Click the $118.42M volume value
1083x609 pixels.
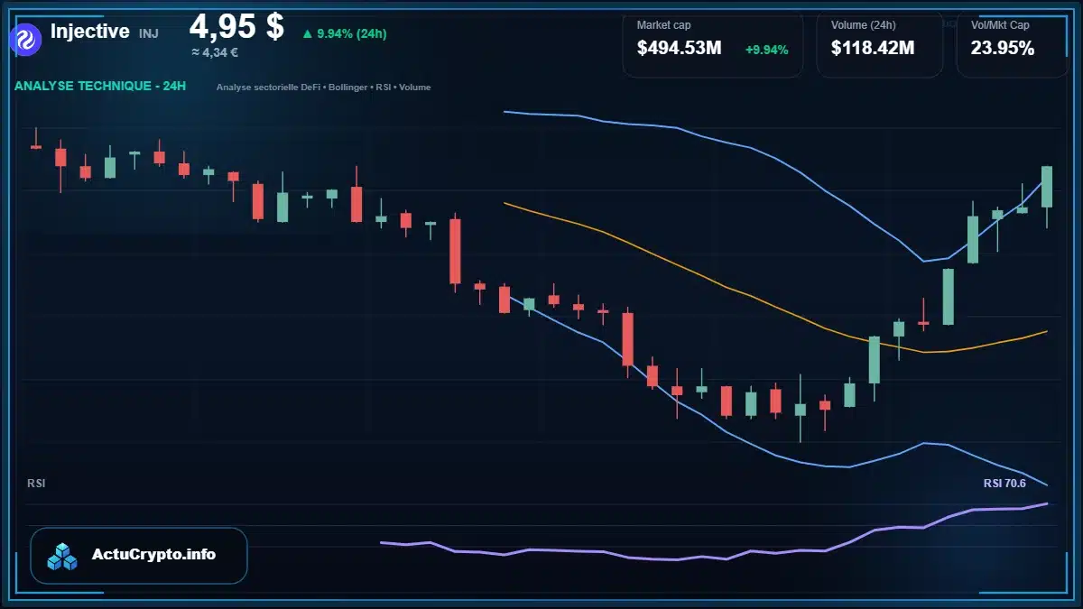(x=873, y=49)
